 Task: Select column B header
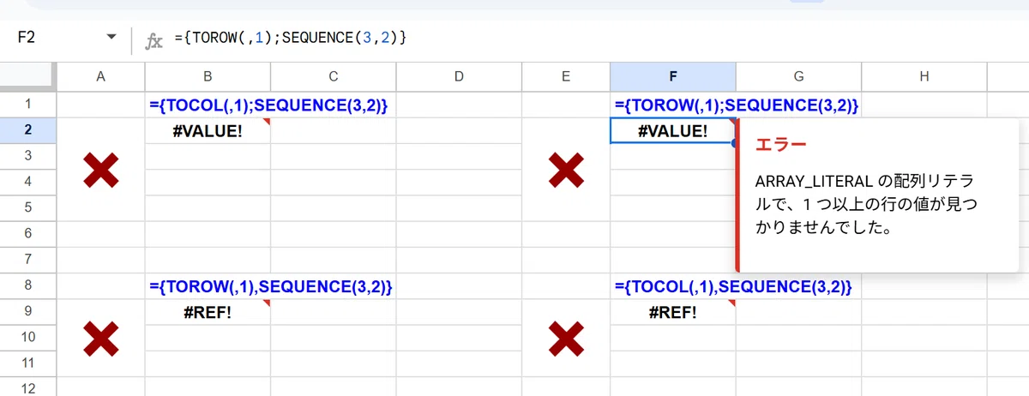(x=208, y=76)
